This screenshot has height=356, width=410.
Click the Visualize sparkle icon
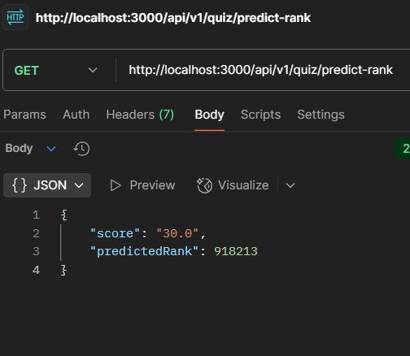click(x=204, y=185)
